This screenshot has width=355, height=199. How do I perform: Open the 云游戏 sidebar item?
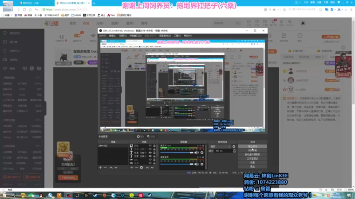point(14,60)
